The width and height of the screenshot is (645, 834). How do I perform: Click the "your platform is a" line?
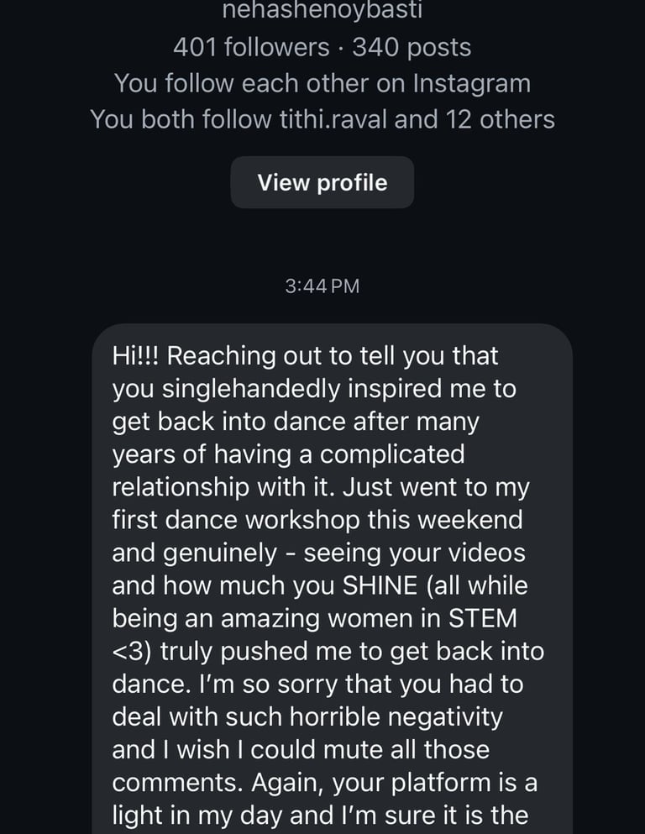point(435,782)
